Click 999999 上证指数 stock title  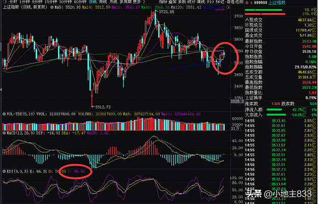pyautogui.click(x=270, y=3)
